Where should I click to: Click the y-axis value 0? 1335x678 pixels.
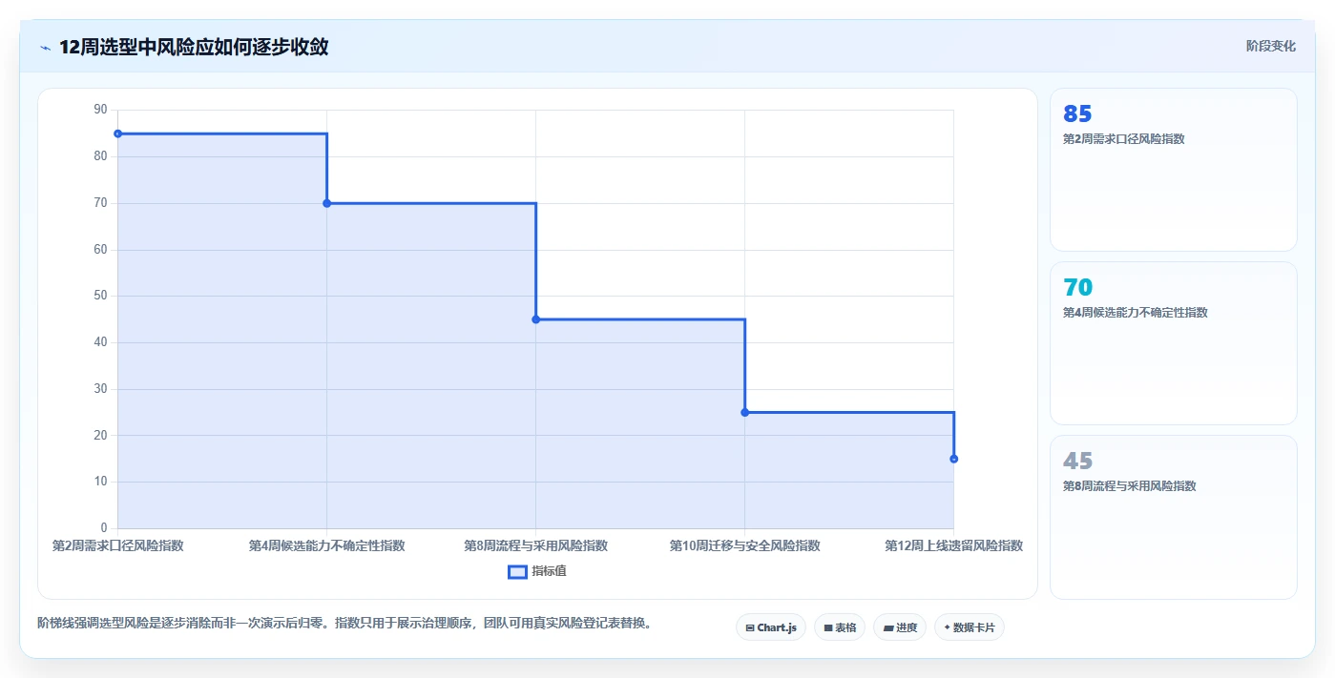click(x=104, y=528)
